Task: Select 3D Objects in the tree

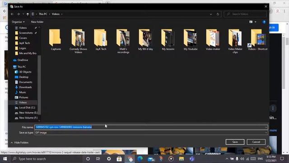Action: pyautogui.click(x=25, y=72)
